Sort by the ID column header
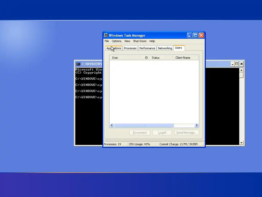262x197 pixels. (x=145, y=58)
